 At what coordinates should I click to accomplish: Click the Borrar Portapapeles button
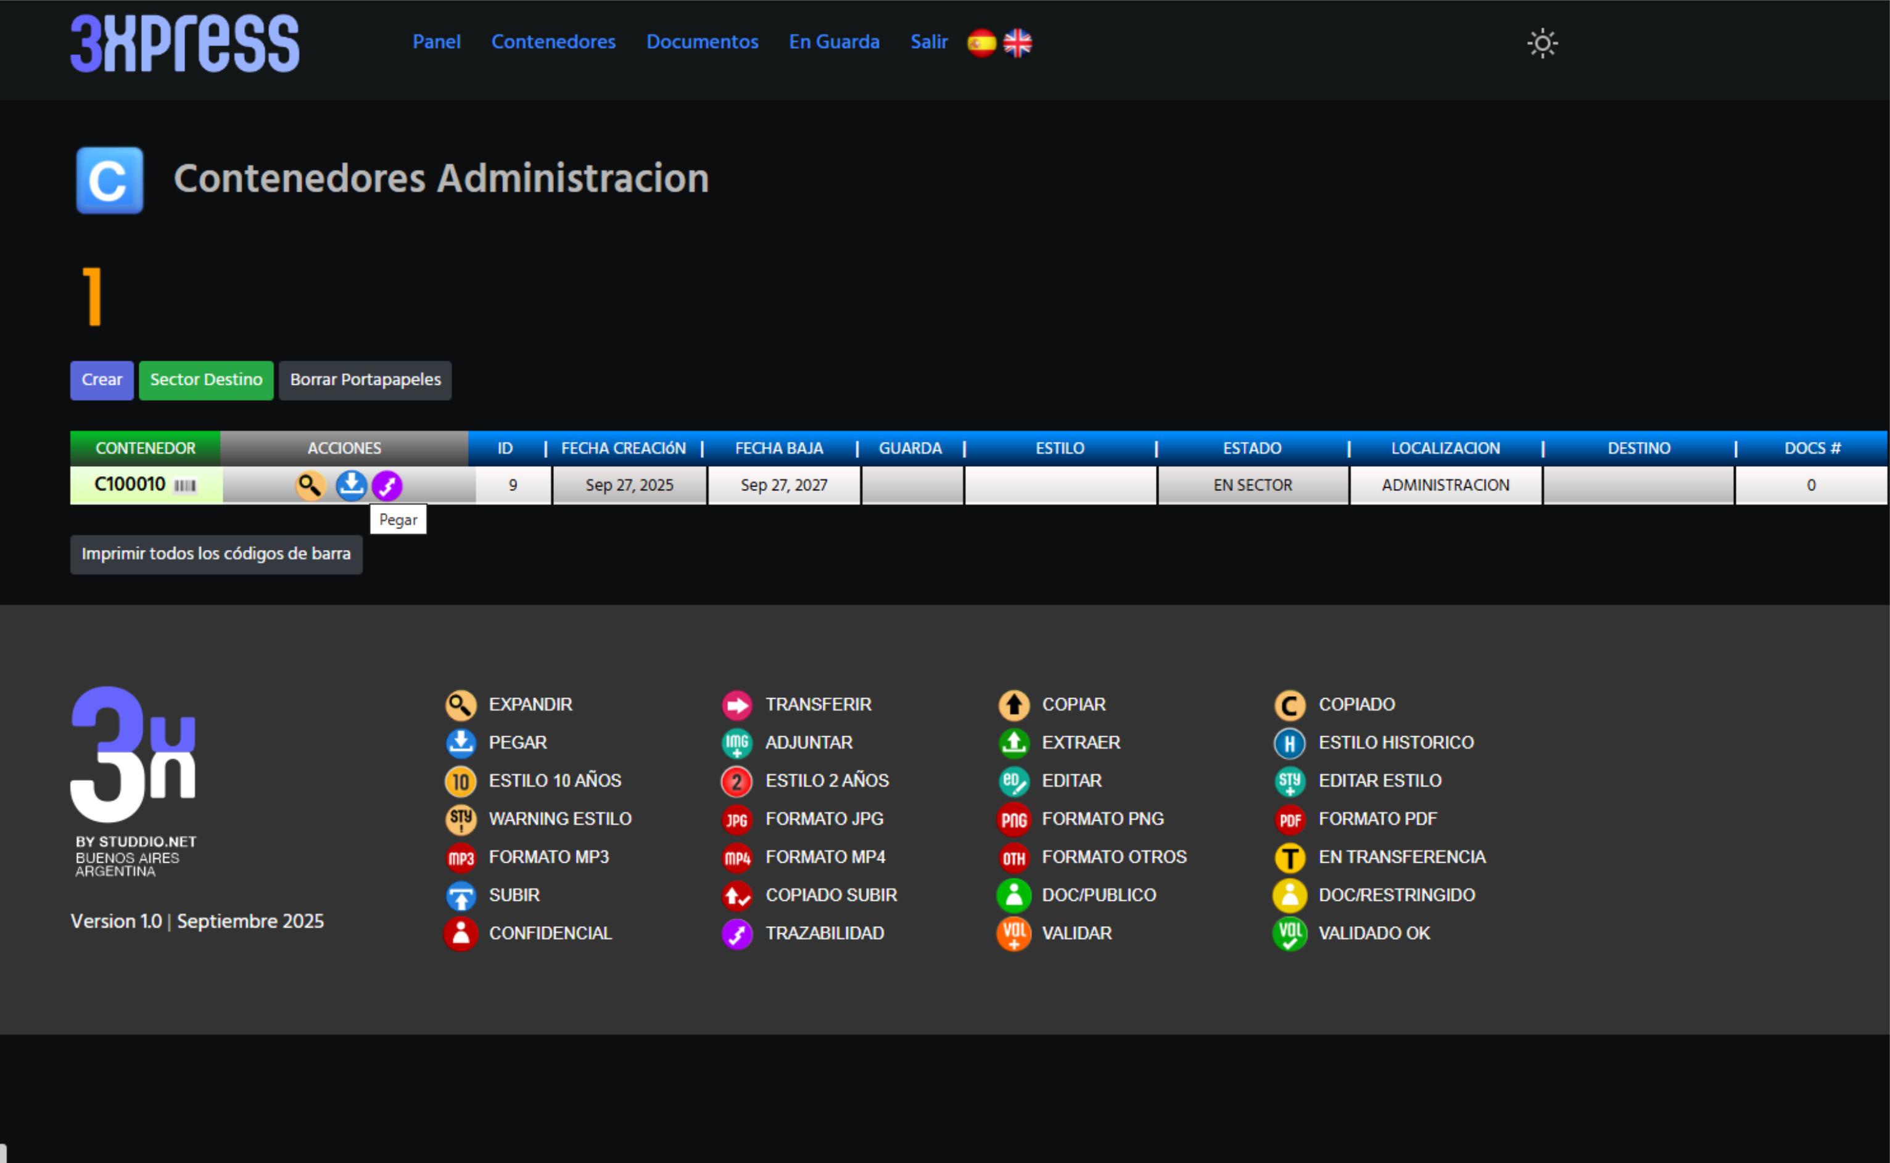pos(365,380)
